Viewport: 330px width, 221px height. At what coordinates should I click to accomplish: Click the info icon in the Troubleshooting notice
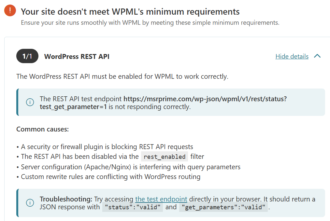pyautogui.click(x=30, y=203)
